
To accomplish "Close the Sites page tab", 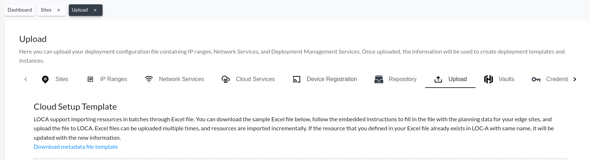I will tap(59, 10).
